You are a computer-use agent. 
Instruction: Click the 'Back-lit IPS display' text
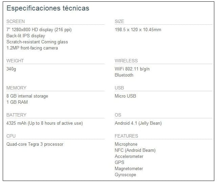[x=26, y=36]
